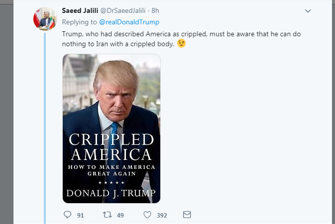Open the @DrSaeedJalili handle link
The height and width of the screenshot is (224, 335).
(x=123, y=10)
